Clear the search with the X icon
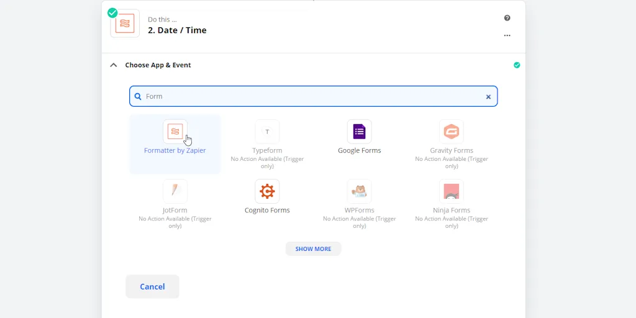 click(488, 96)
